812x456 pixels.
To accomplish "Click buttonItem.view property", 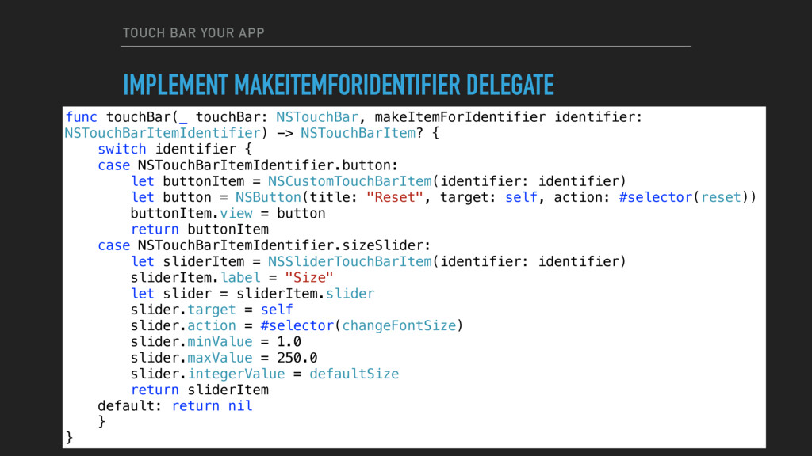I will 192,214.
